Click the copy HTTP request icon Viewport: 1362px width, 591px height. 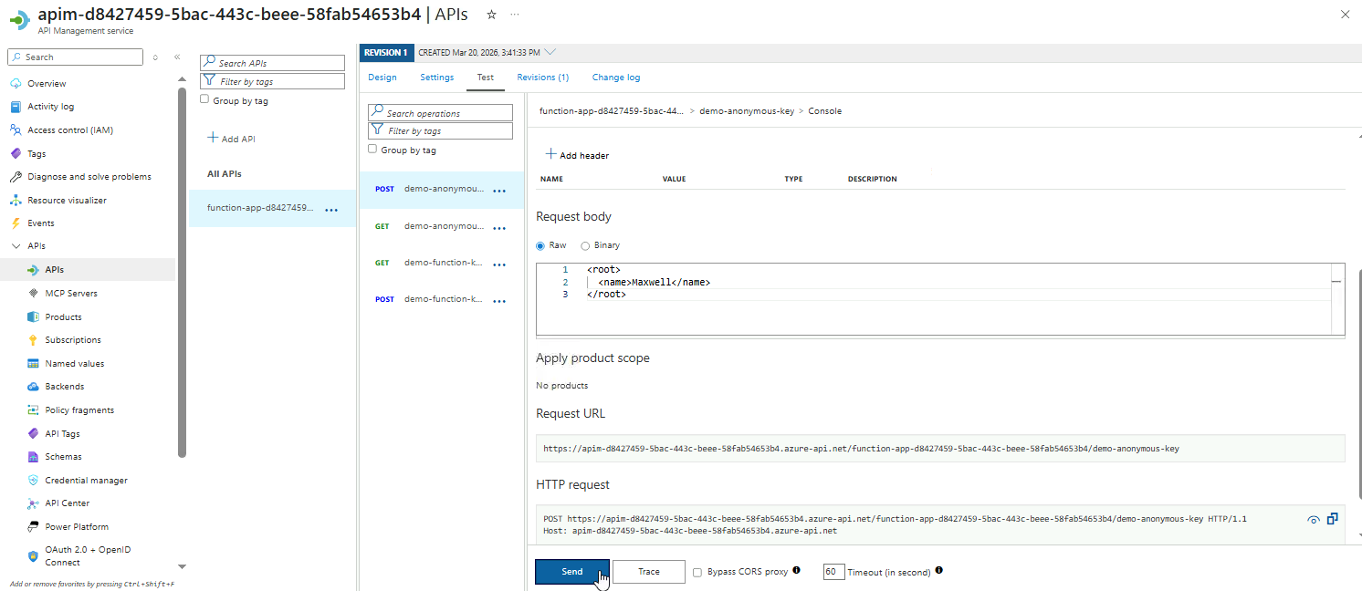(x=1333, y=518)
